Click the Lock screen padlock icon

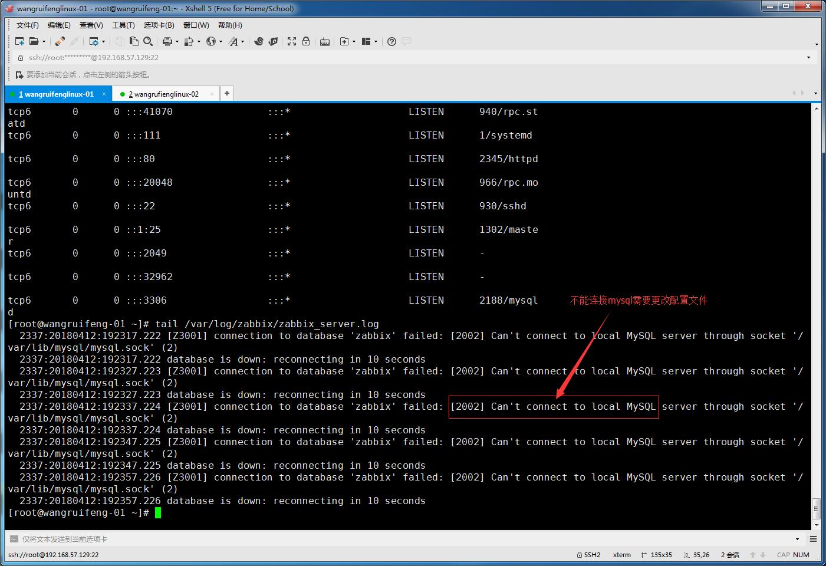click(306, 41)
